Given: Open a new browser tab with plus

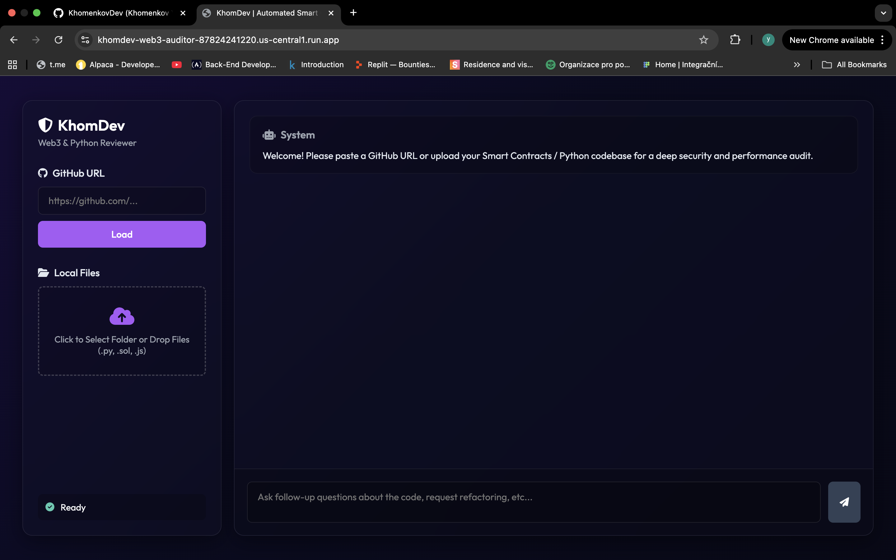Looking at the screenshot, I should 353,12.
